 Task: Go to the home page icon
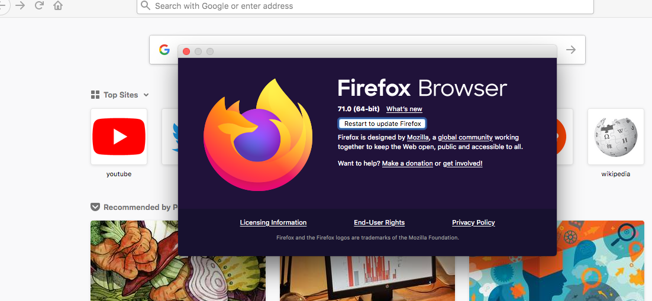pos(58,5)
